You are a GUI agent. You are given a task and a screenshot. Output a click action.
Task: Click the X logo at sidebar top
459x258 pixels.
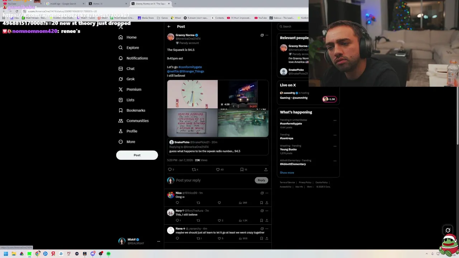point(120,27)
